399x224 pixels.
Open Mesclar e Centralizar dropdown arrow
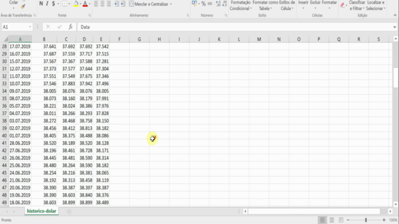171,4
